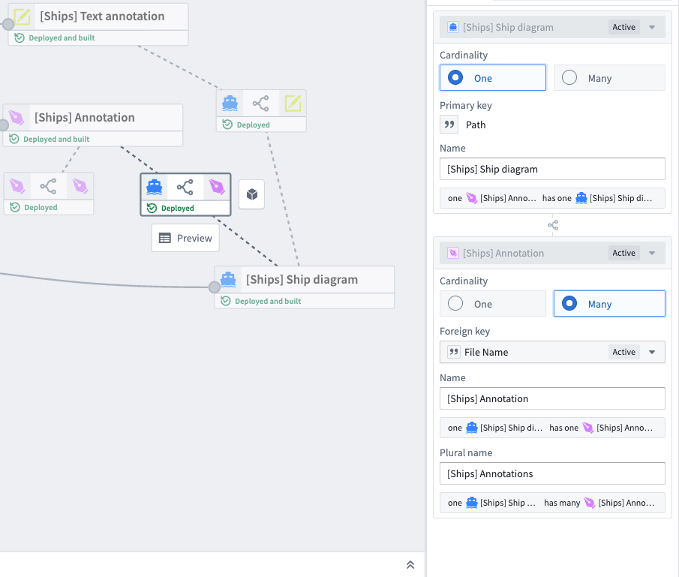Click ship icon in selected link node
The image size is (679, 577).
pos(154,187)
